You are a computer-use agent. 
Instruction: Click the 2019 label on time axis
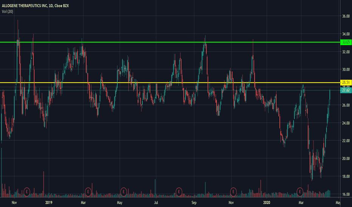tap(49, 202)
